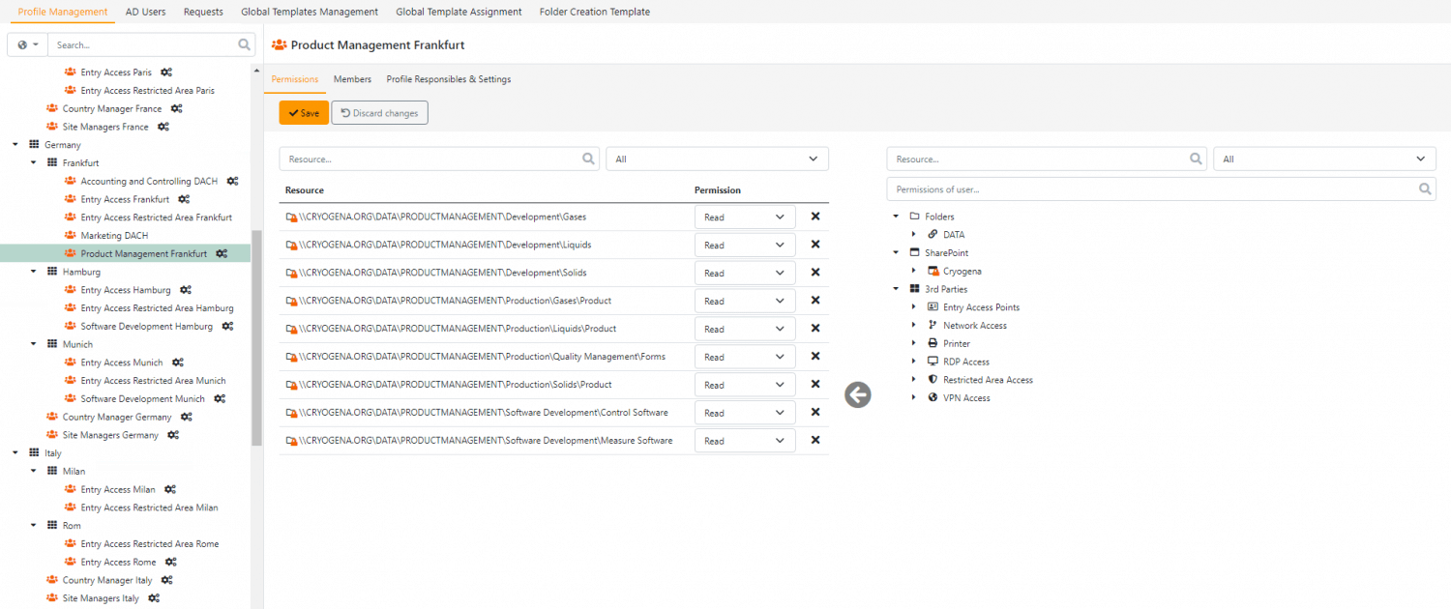The image size is (1451, 609).
Task: Open the All filter dropdown above the resource table
Action: click(x=716, y=159)
